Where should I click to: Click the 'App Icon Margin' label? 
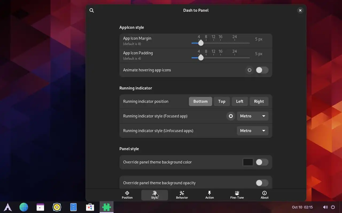tap(137, 38)
